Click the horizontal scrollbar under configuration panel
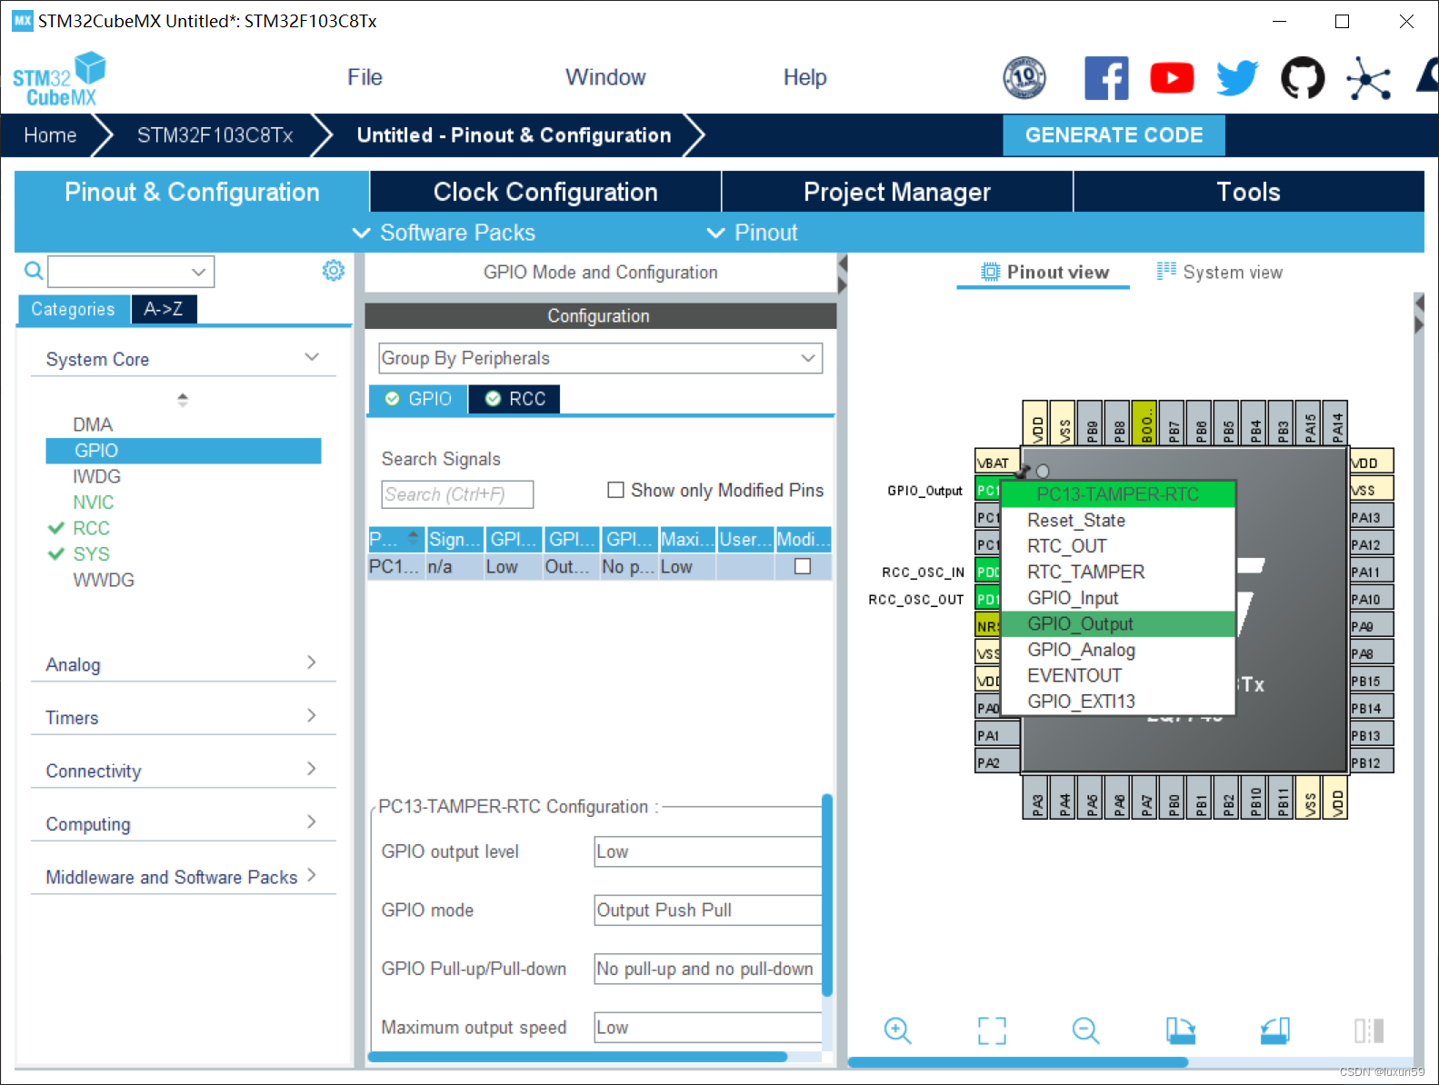Screen dimensions: 1439x1085 click(x=577, y=1057)
